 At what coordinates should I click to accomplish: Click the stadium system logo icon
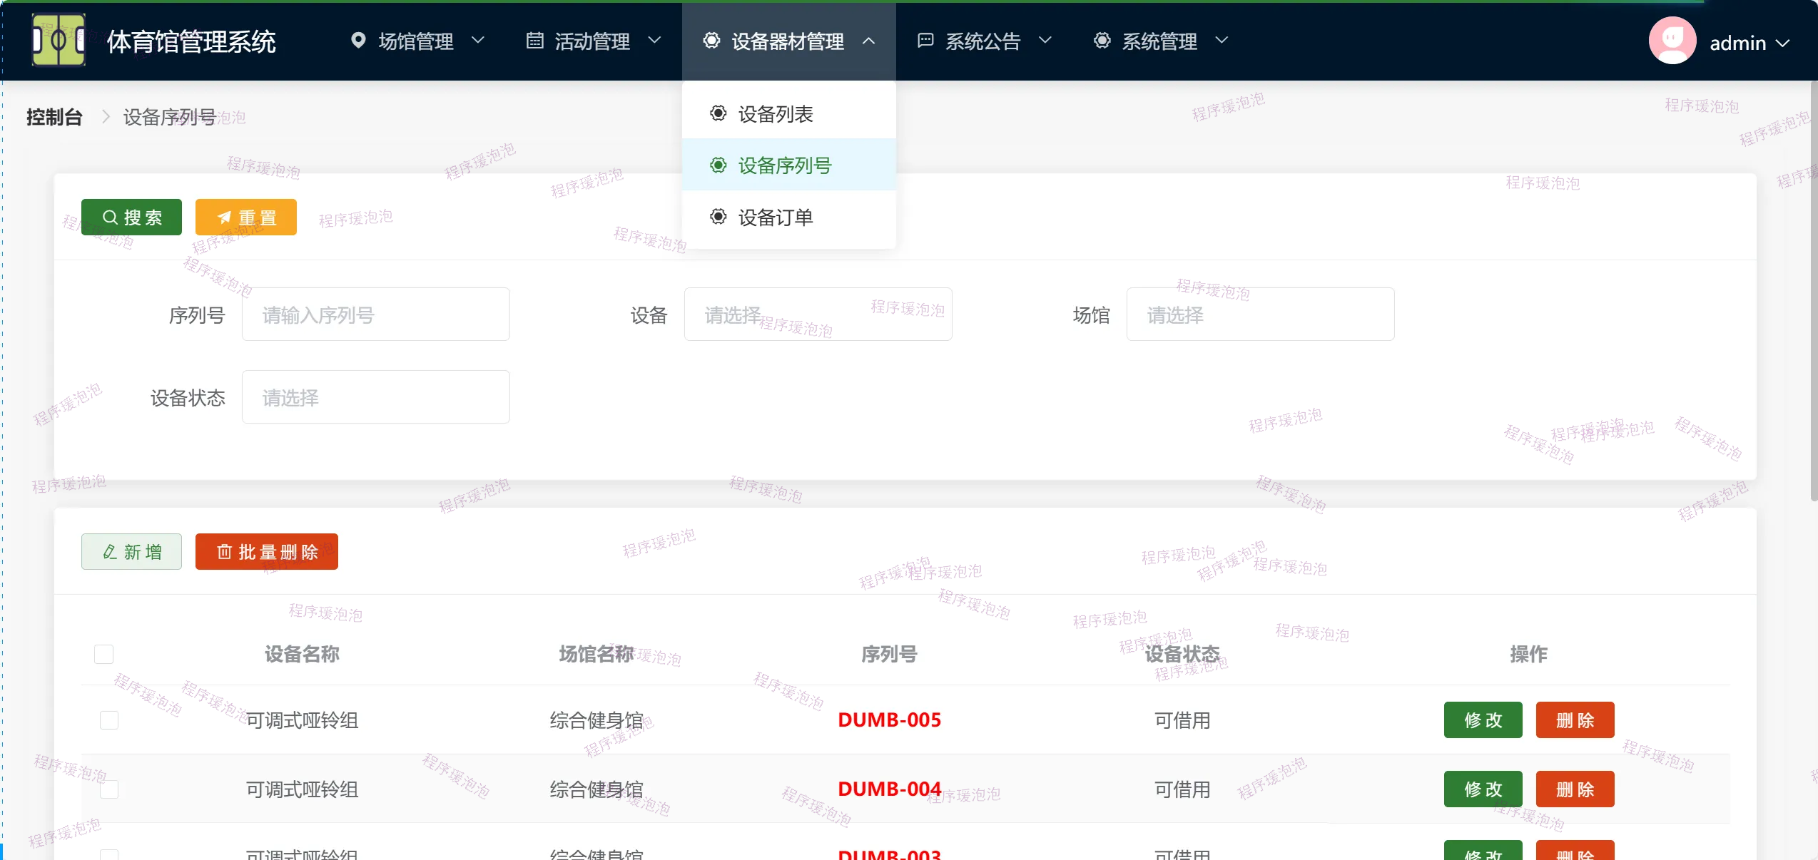pyautogui.click(x=59, y=41)
